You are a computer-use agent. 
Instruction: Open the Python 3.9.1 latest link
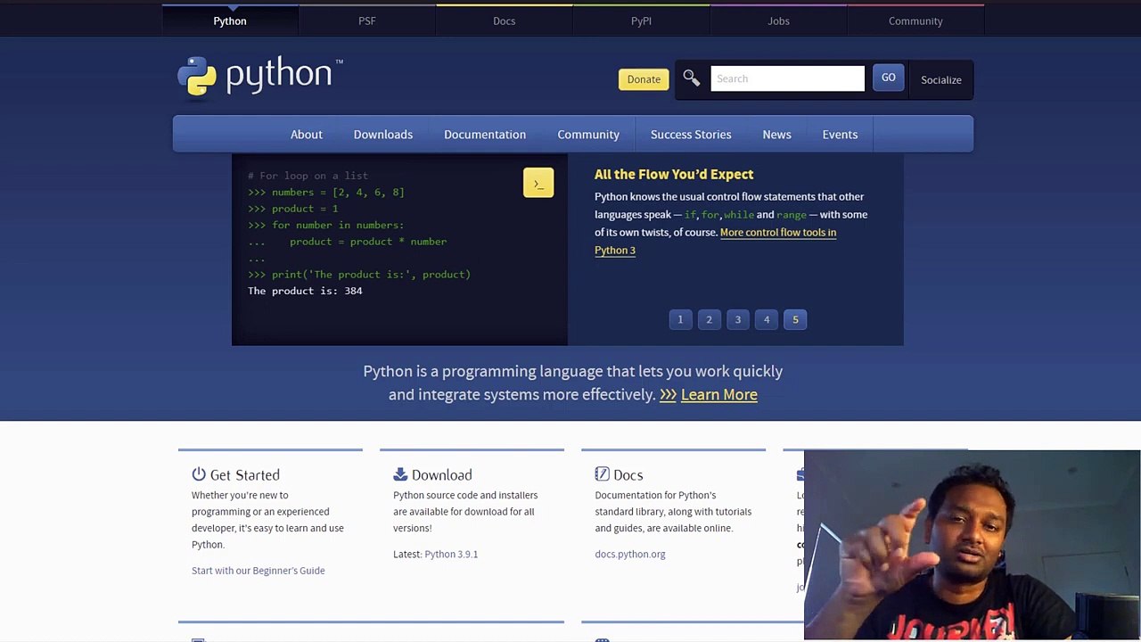pyautogui.click(x=451, y=555)
